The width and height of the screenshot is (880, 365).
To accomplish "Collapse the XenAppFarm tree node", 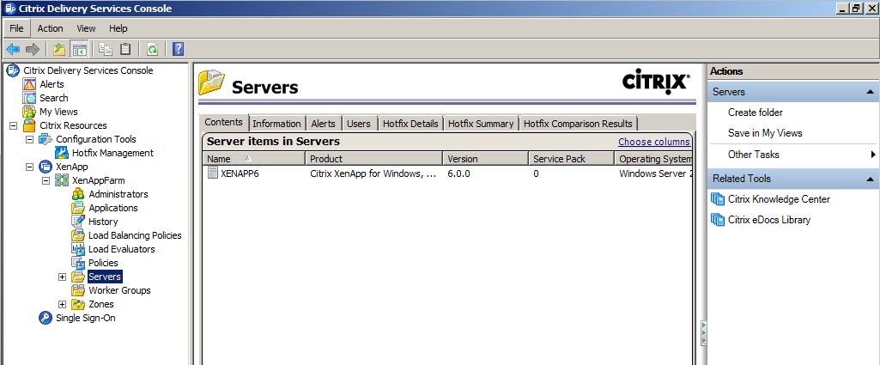I will pyautogui.click(x=46, y=180).
